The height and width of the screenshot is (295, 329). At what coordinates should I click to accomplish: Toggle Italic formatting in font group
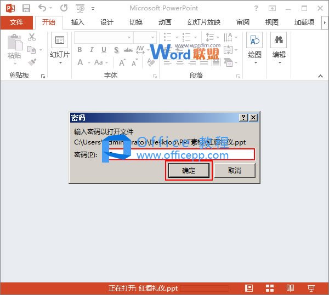click(91, 50)
